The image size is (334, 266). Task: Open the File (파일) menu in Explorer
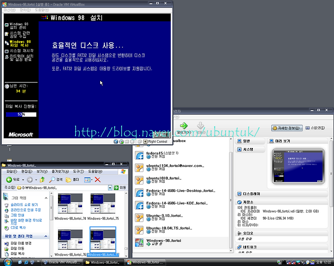tap(12, 172)
